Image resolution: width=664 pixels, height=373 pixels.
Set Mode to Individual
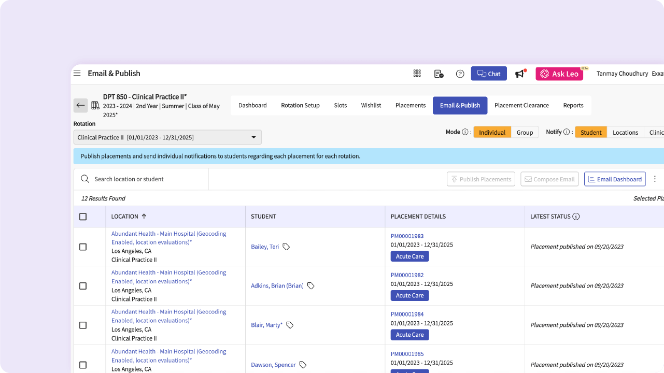coord(492,132)
